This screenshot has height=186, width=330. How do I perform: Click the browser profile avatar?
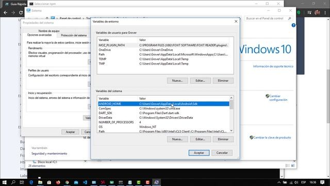click(317, 12)
